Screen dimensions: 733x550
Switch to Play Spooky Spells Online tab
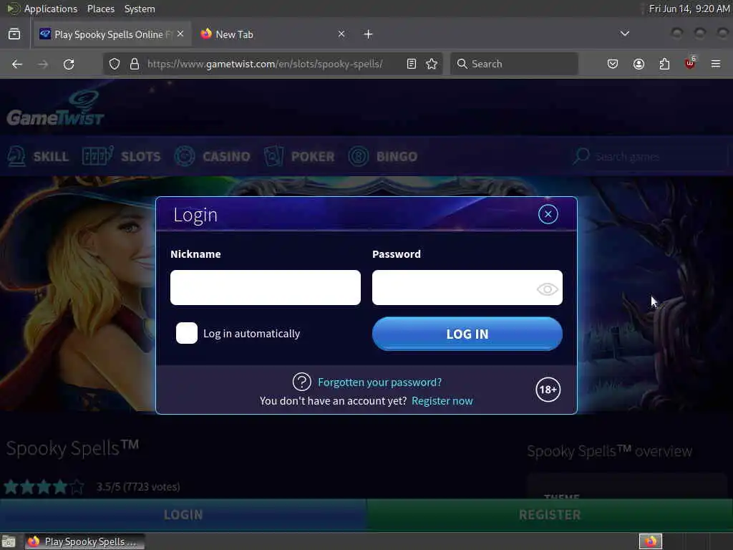[x=112, y=34]
